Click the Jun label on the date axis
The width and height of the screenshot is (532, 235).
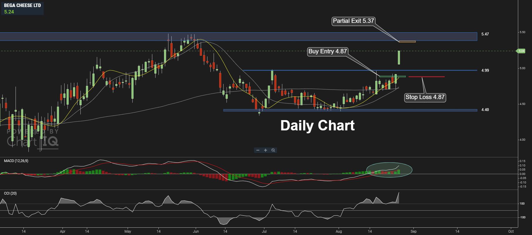pos(196,231)
